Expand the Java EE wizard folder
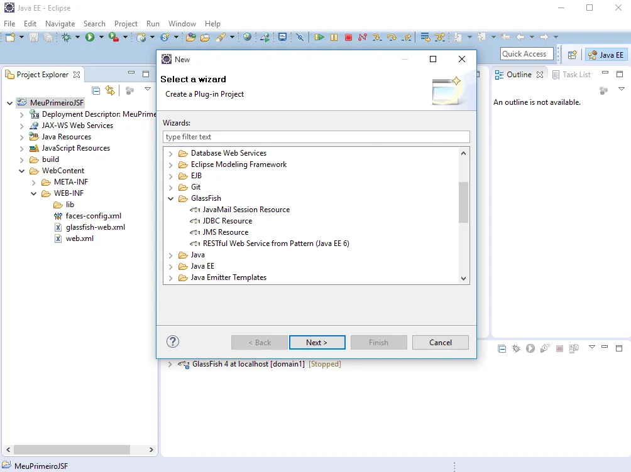 [x=170, y=267]
